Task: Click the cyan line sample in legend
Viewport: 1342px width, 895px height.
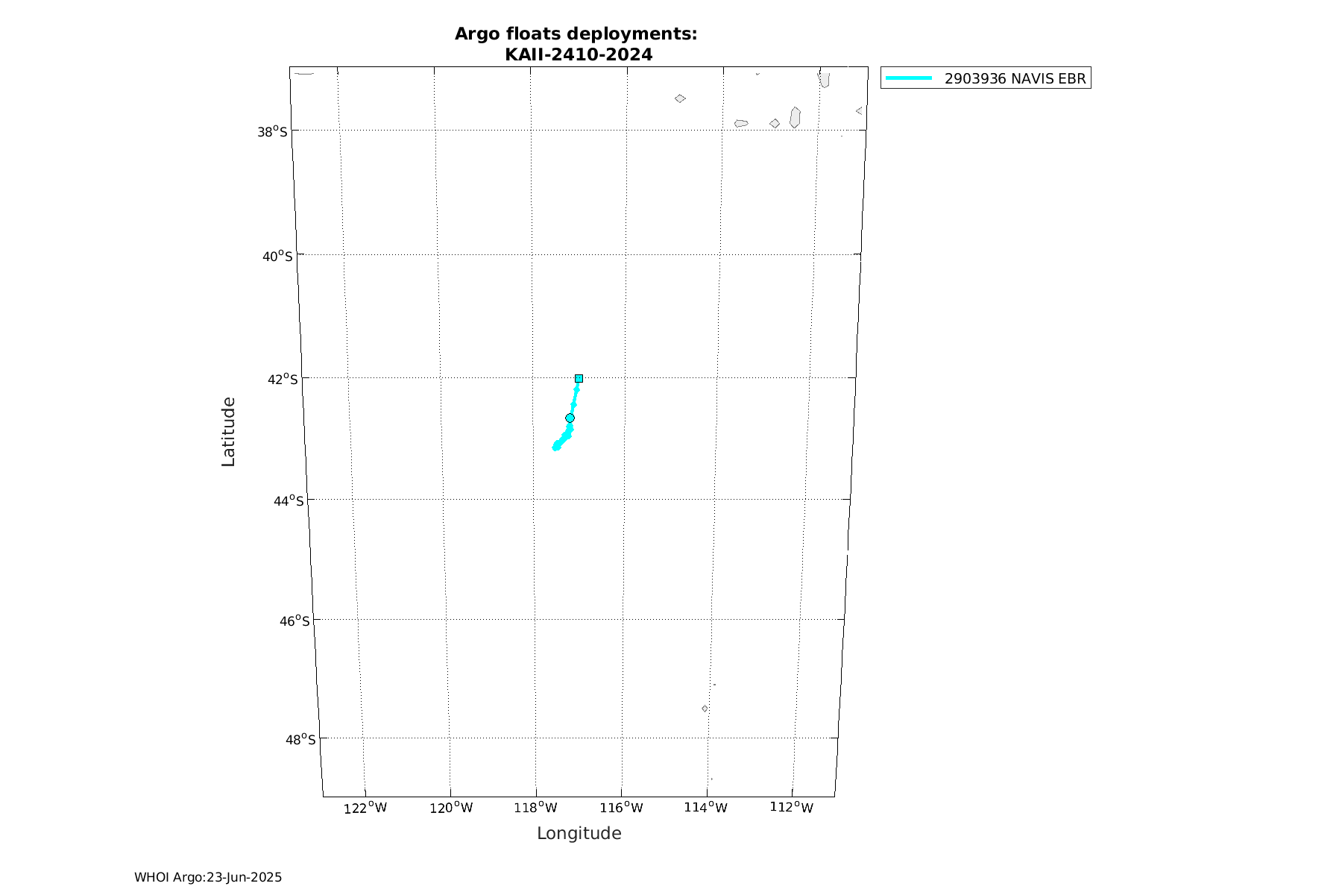Action: (909, 78)
